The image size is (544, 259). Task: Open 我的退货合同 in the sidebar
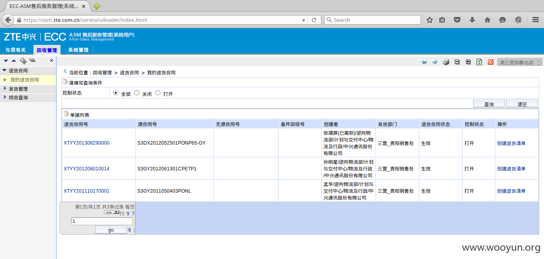coord(25,80)
